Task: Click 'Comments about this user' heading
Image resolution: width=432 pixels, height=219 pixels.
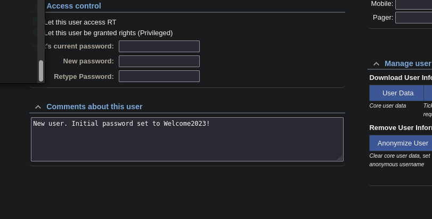Action: (x=94, y=107)
